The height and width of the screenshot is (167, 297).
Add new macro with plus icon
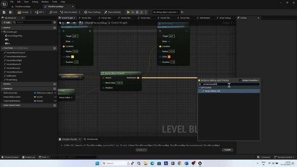pos(55,84)
